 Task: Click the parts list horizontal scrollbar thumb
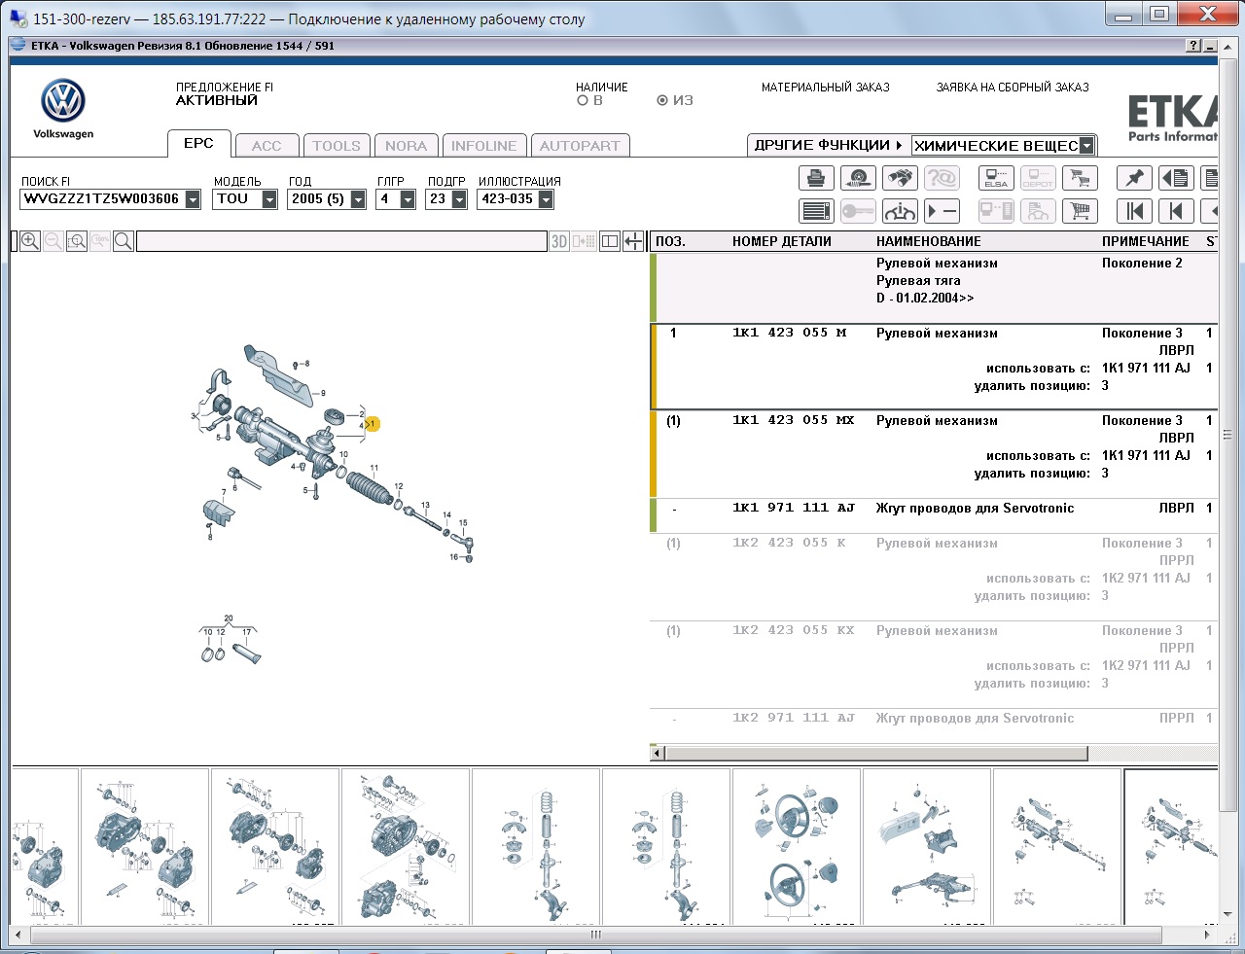tap(875, 754)
